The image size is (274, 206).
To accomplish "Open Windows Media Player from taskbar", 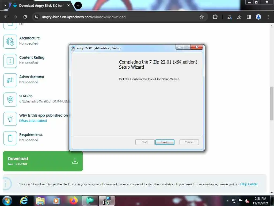I will tap(57, 201).
